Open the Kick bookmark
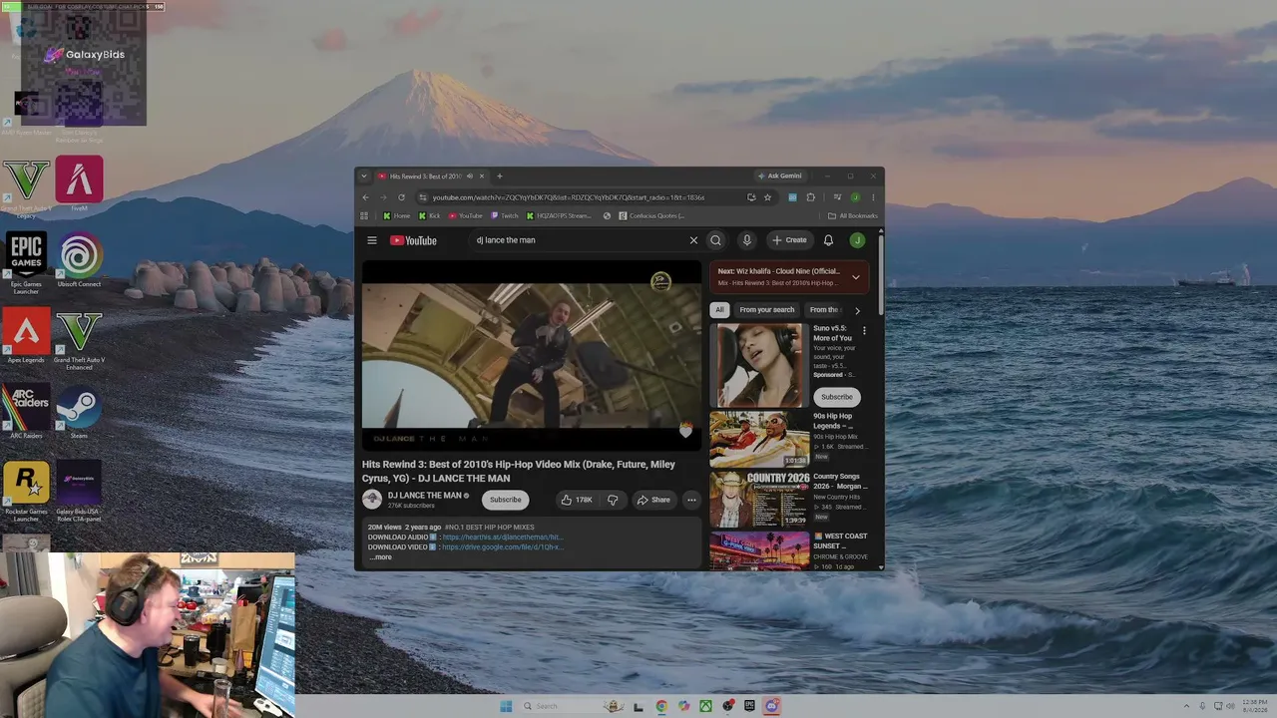The width and height of the screenshot is (1277, 718). (x=429, y=215)
